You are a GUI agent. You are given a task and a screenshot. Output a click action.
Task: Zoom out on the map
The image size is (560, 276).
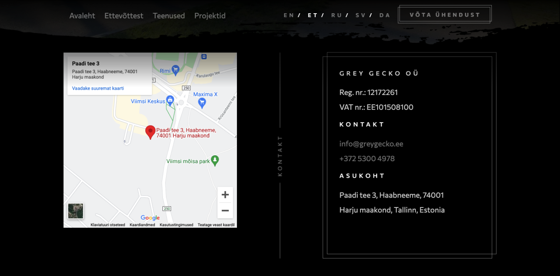pos(225,210)
